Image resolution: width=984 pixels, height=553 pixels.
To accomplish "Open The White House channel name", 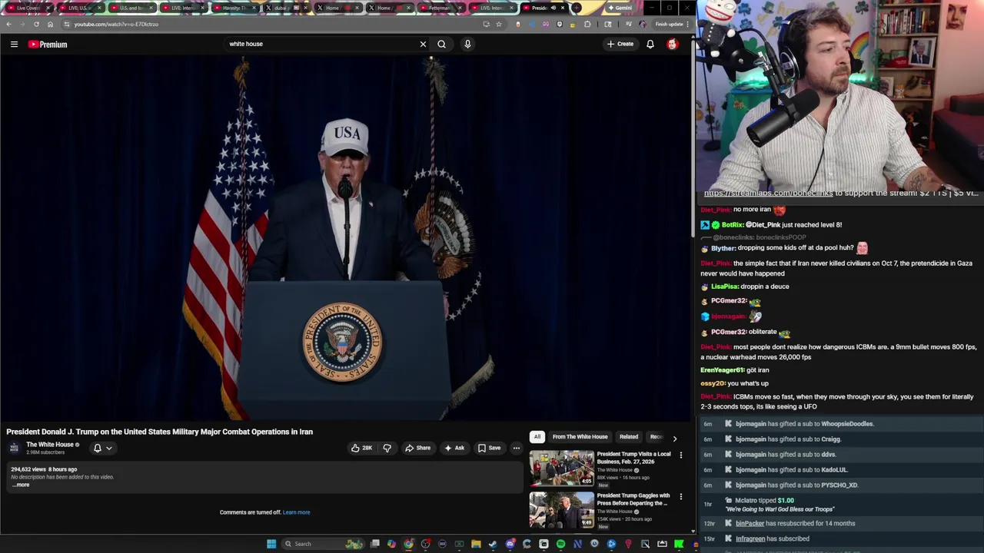I will click(x=50, y=444).
